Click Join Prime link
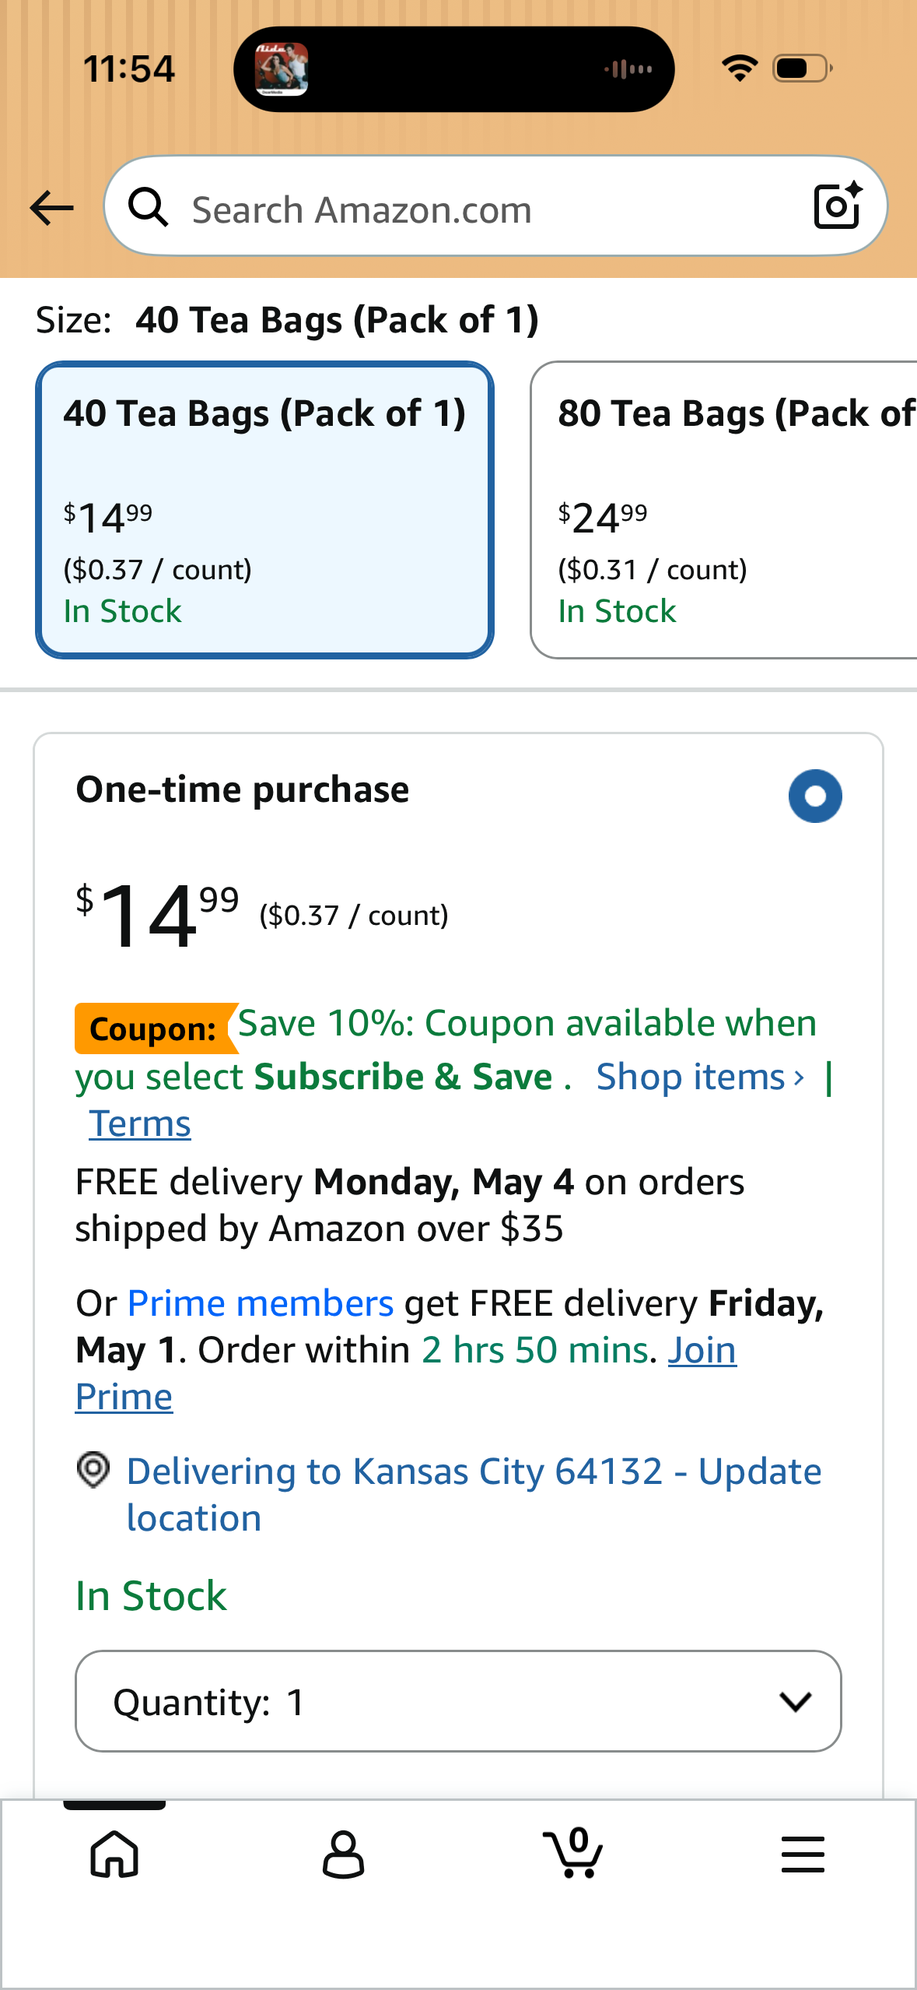 pos(701,1351)
